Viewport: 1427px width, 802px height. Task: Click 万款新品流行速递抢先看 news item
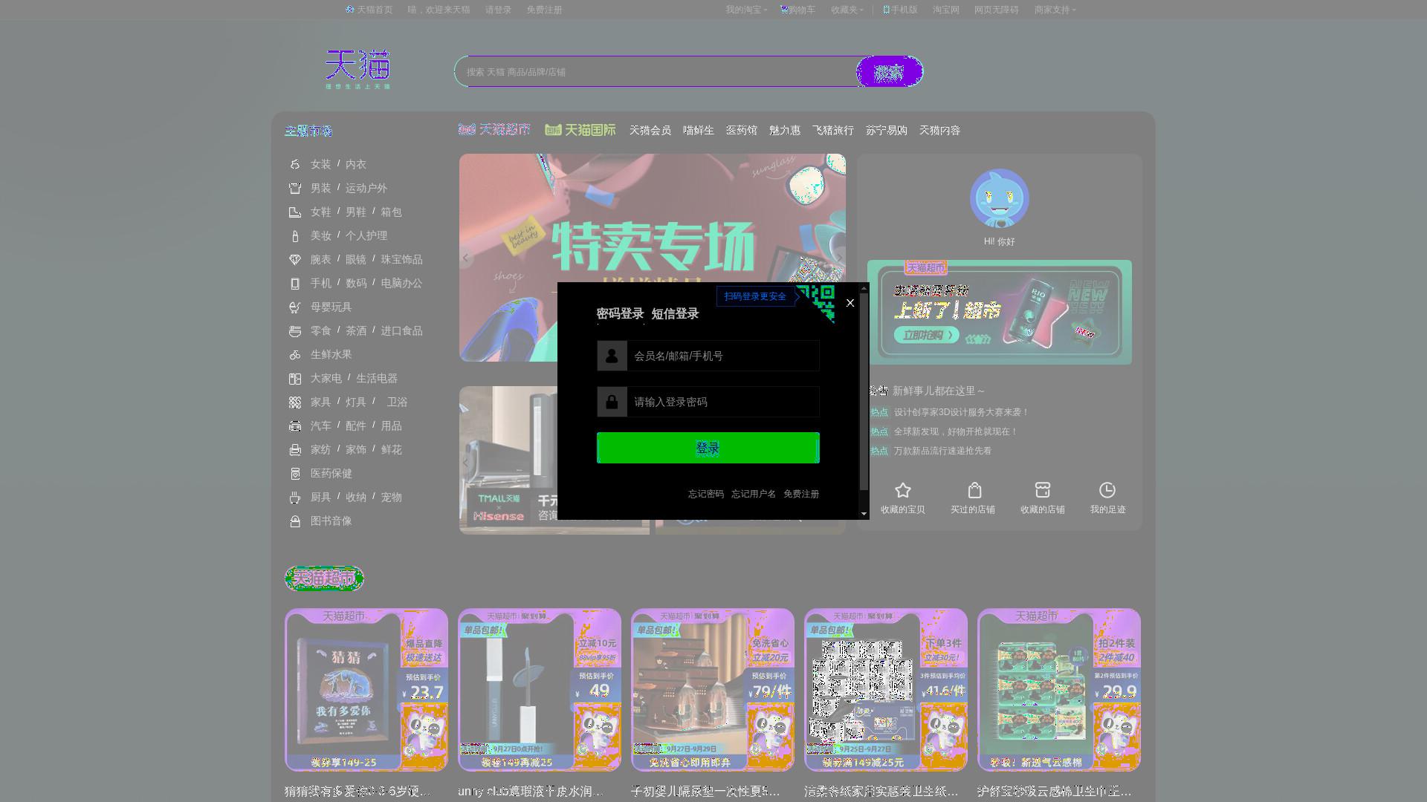[942, 451]
